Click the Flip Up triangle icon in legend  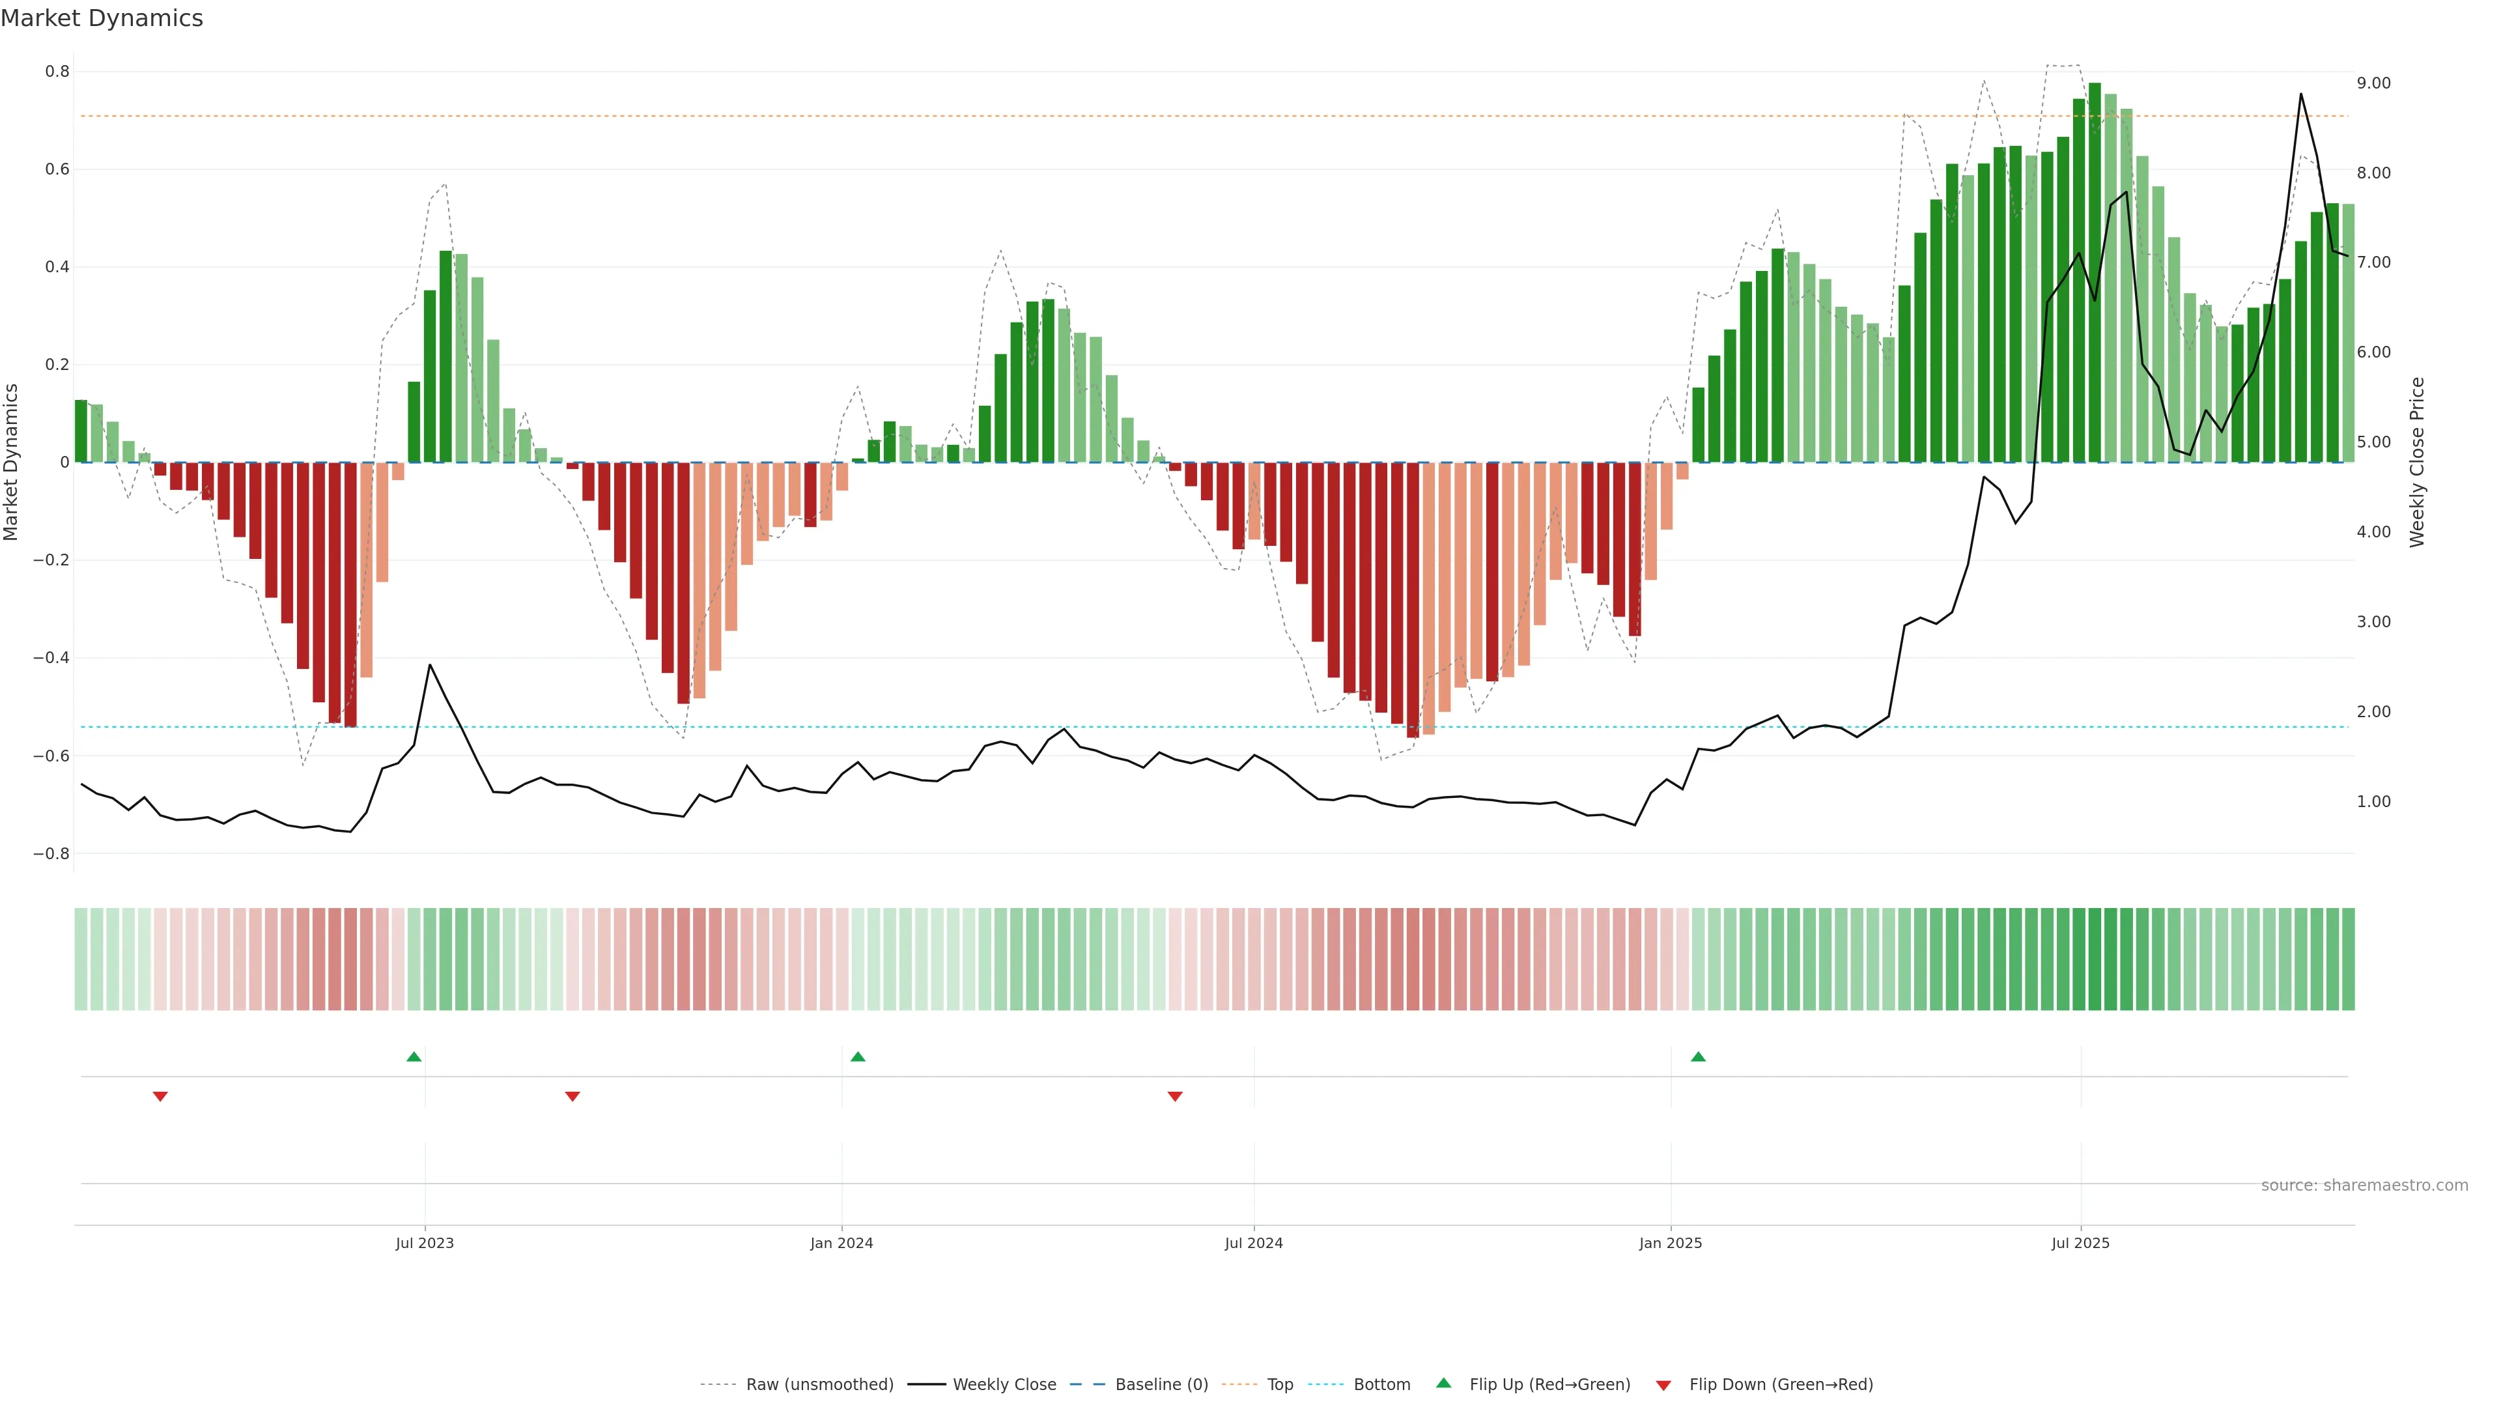[1444, 1383]
